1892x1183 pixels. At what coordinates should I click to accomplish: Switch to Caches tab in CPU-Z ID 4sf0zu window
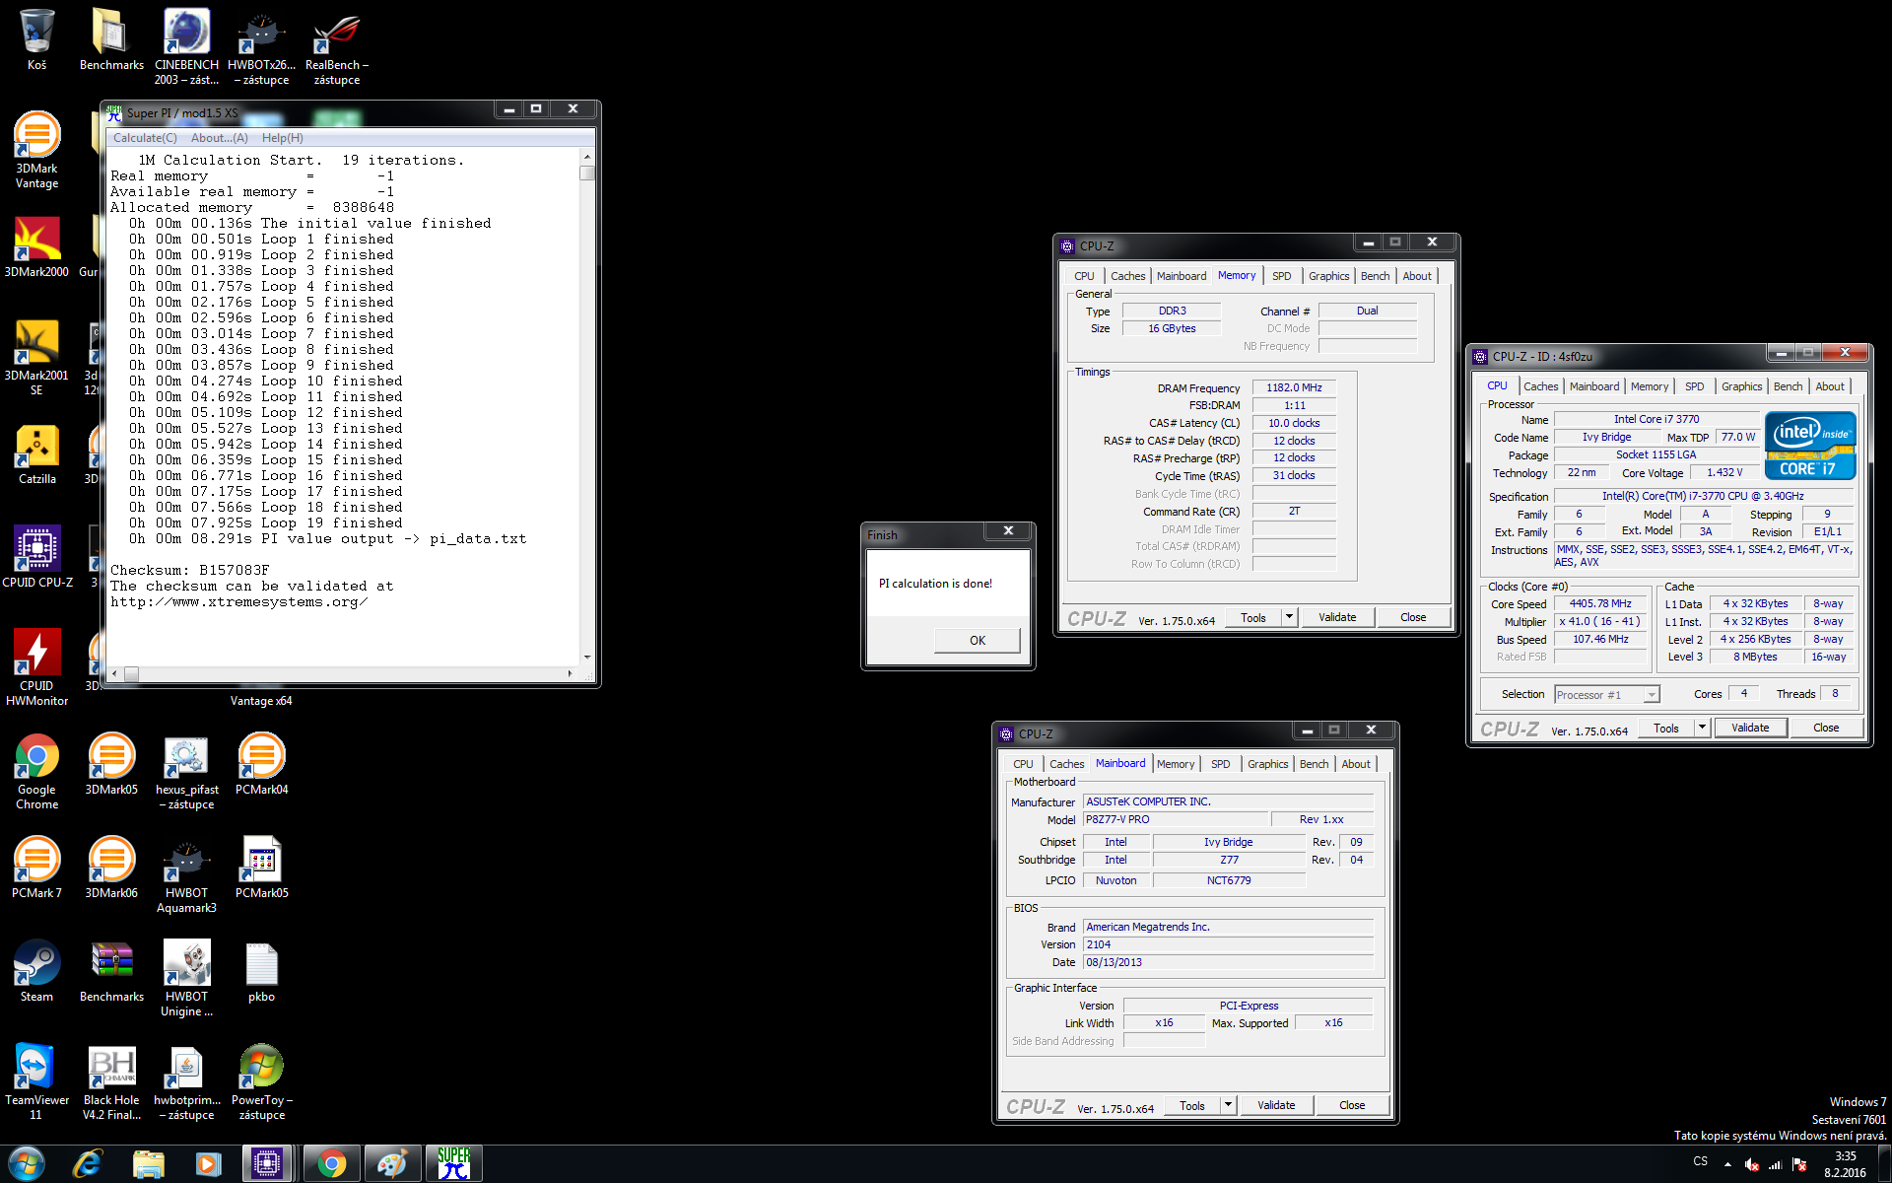pyautogui.click(x=1540, y=386)
